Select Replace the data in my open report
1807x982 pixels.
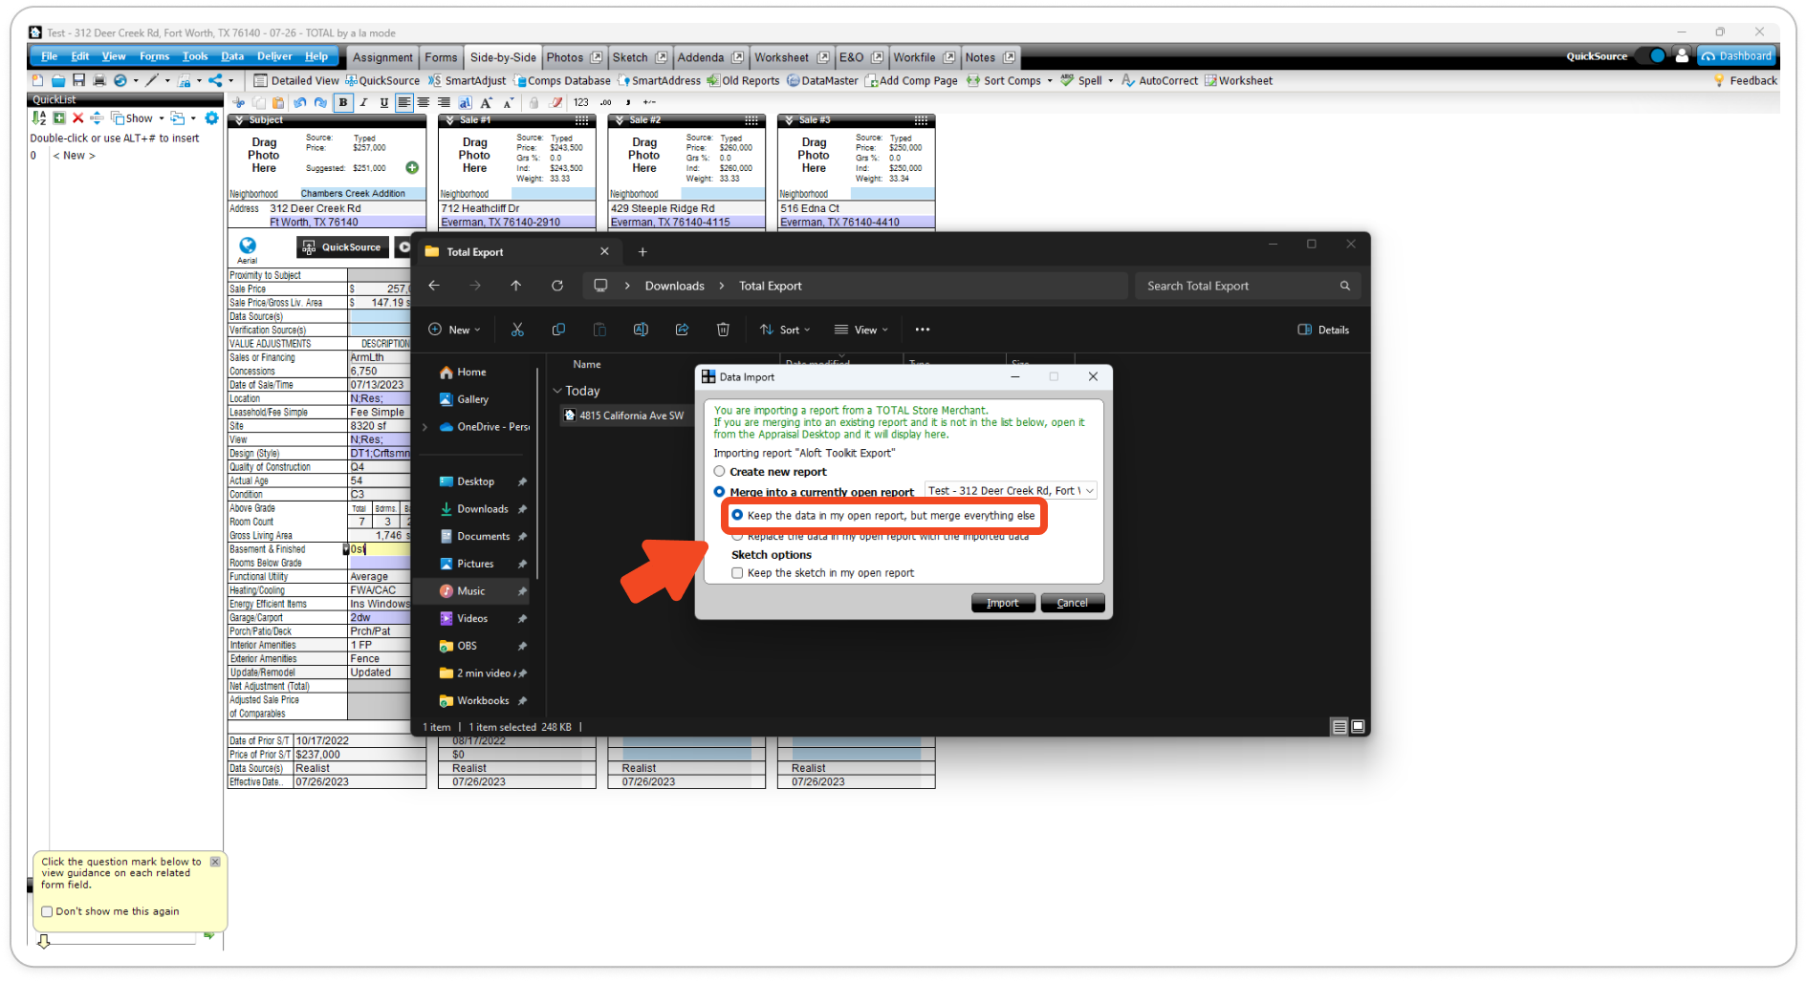tap(737, 536)
